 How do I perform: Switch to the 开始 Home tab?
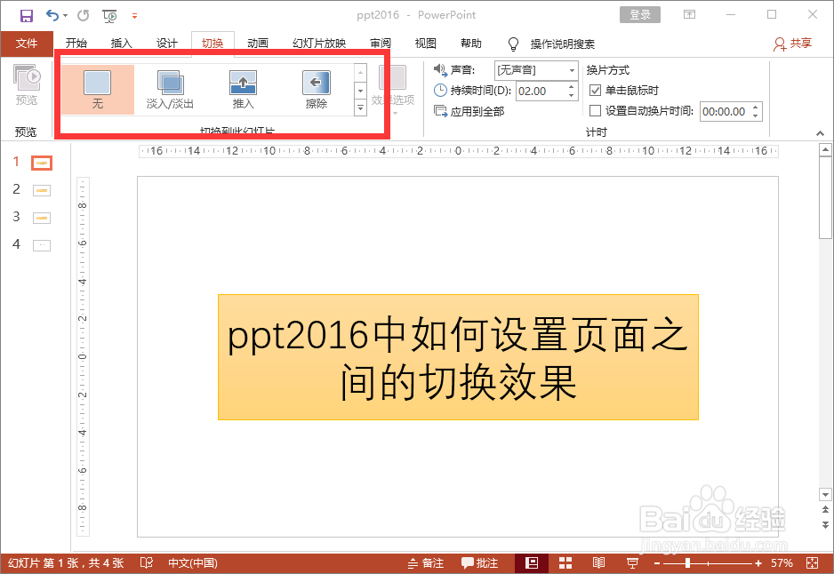[x=76, y=43]
